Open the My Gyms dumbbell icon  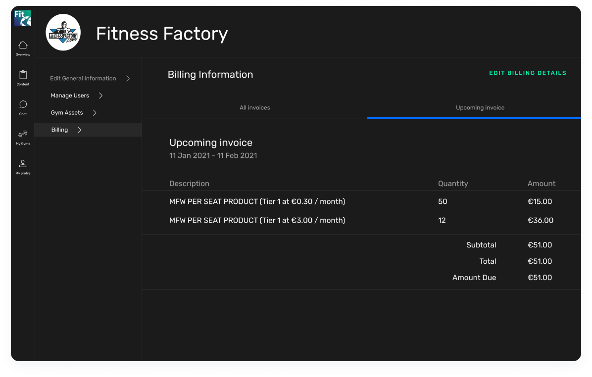(x=23, y=134)
